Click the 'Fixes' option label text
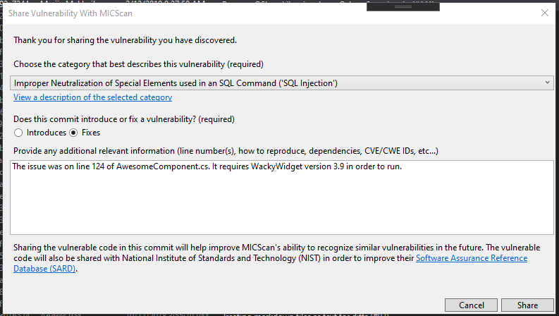The image size is (559, 316). pyautogui.click(x=91, y=133)
